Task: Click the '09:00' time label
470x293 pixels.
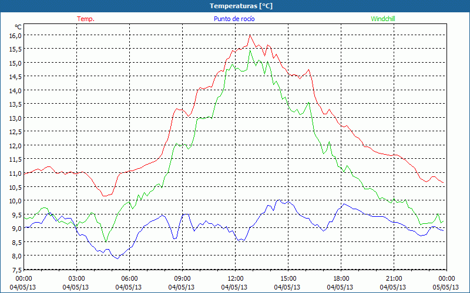Action: (182, 278)
